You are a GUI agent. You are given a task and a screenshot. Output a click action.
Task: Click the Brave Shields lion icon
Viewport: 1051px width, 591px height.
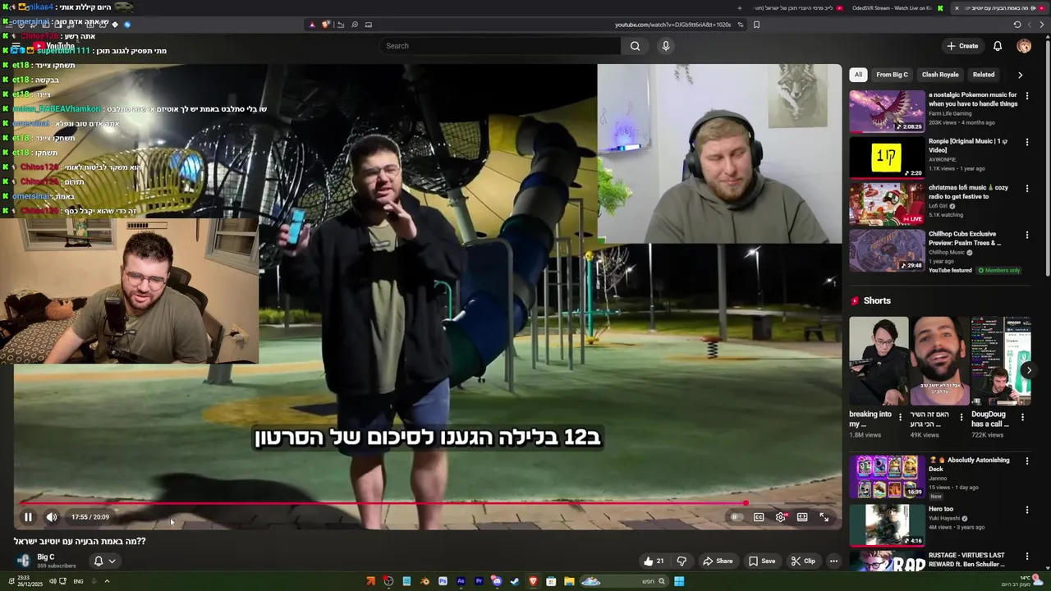[x=326, y=25]
